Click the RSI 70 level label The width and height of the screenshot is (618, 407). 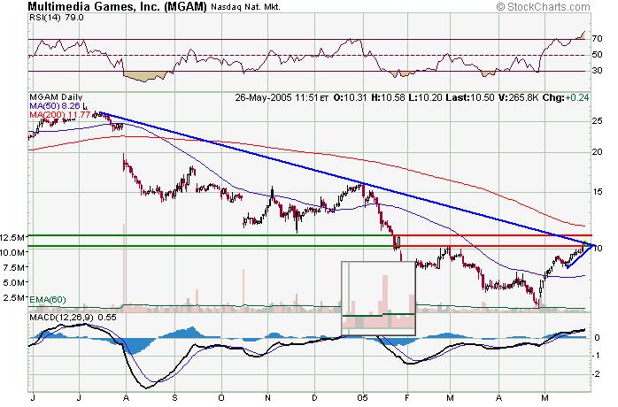[x=597, y=39]
